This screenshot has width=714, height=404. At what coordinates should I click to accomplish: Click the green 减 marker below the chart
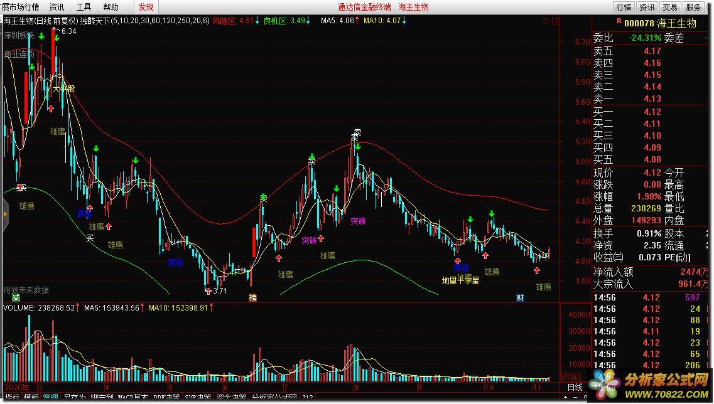point(16,297)
